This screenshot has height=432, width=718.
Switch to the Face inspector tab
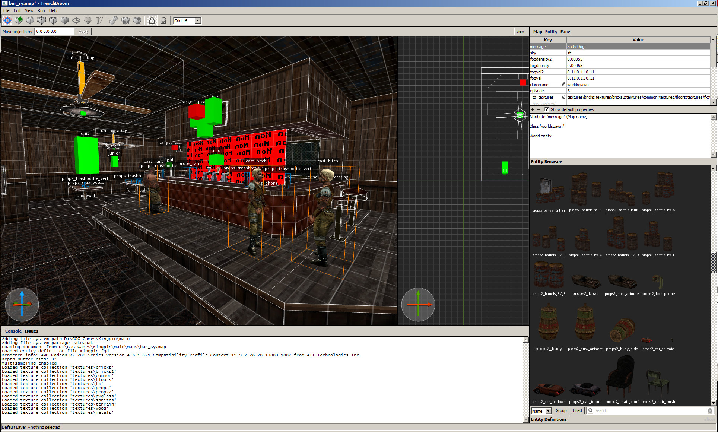pyautogui.click(x=565, y=32)
